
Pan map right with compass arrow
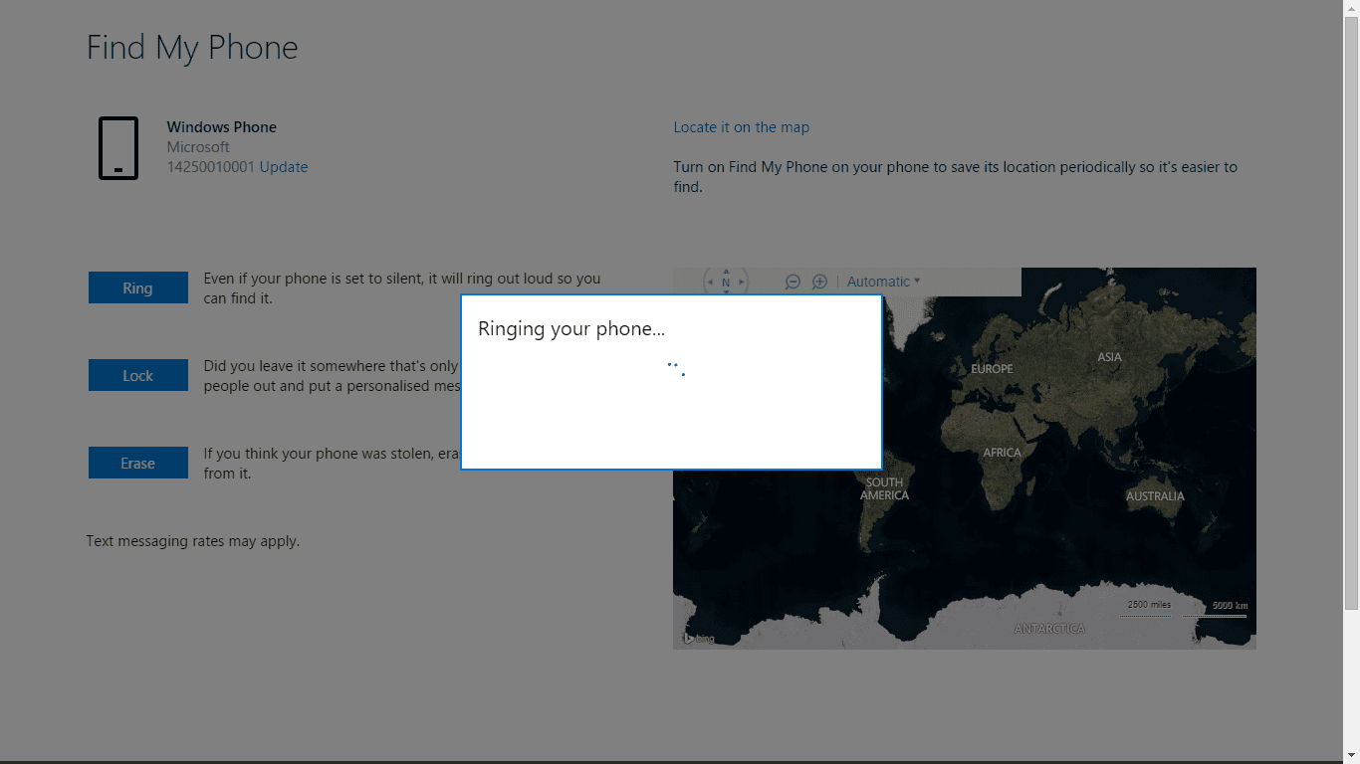coord(742,283)
